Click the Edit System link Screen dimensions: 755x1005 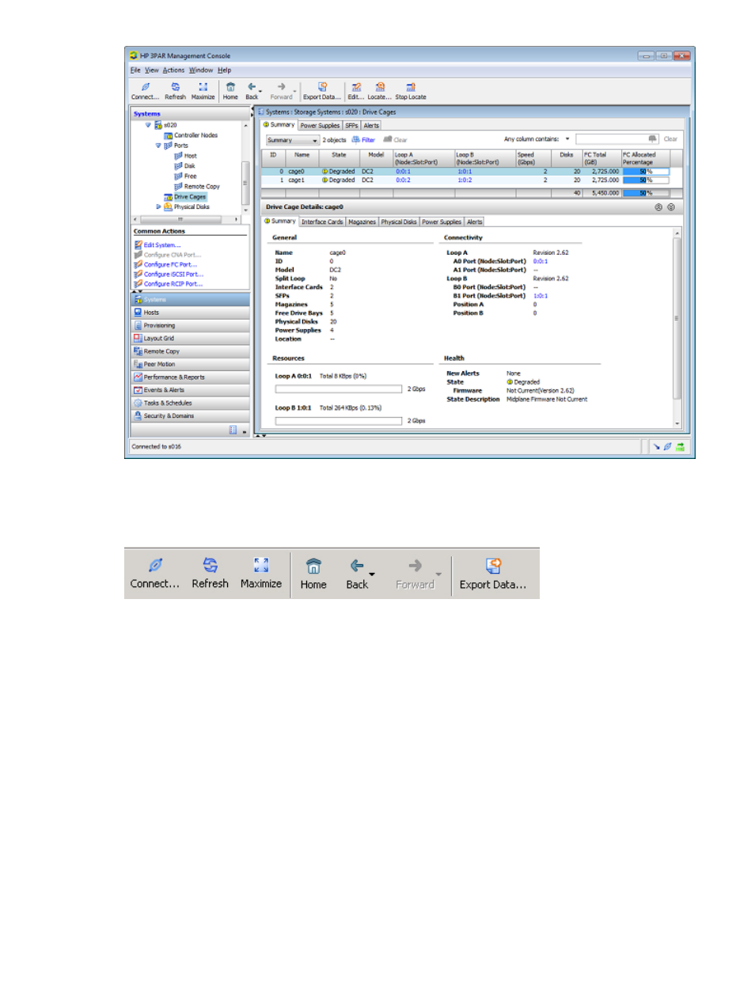pyautogui.click(x=162, y=245)
